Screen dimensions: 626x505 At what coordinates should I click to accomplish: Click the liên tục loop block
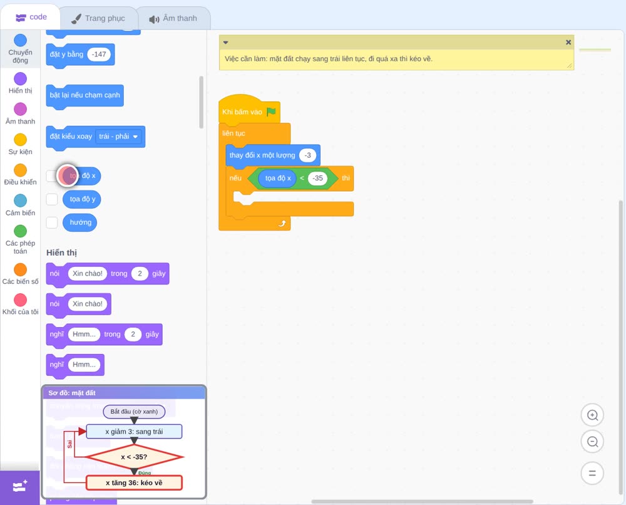(234, 133)
